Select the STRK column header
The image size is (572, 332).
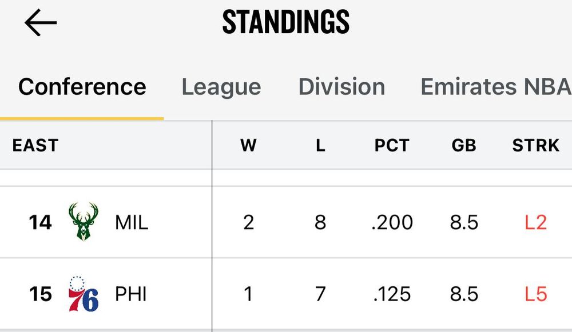coord(535,146)
